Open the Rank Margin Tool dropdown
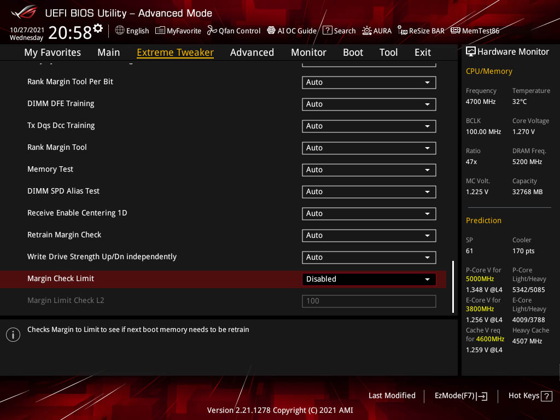Screen dimensions: 560x420 pyautogui.click(x=369, y=148)
